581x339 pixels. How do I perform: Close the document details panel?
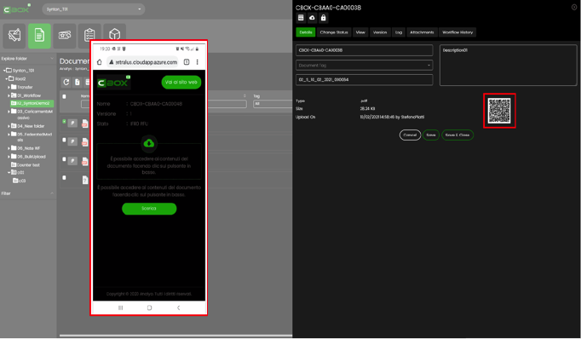(x=573, y=7)
